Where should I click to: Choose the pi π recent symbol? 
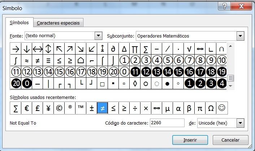tap(200, 108)
